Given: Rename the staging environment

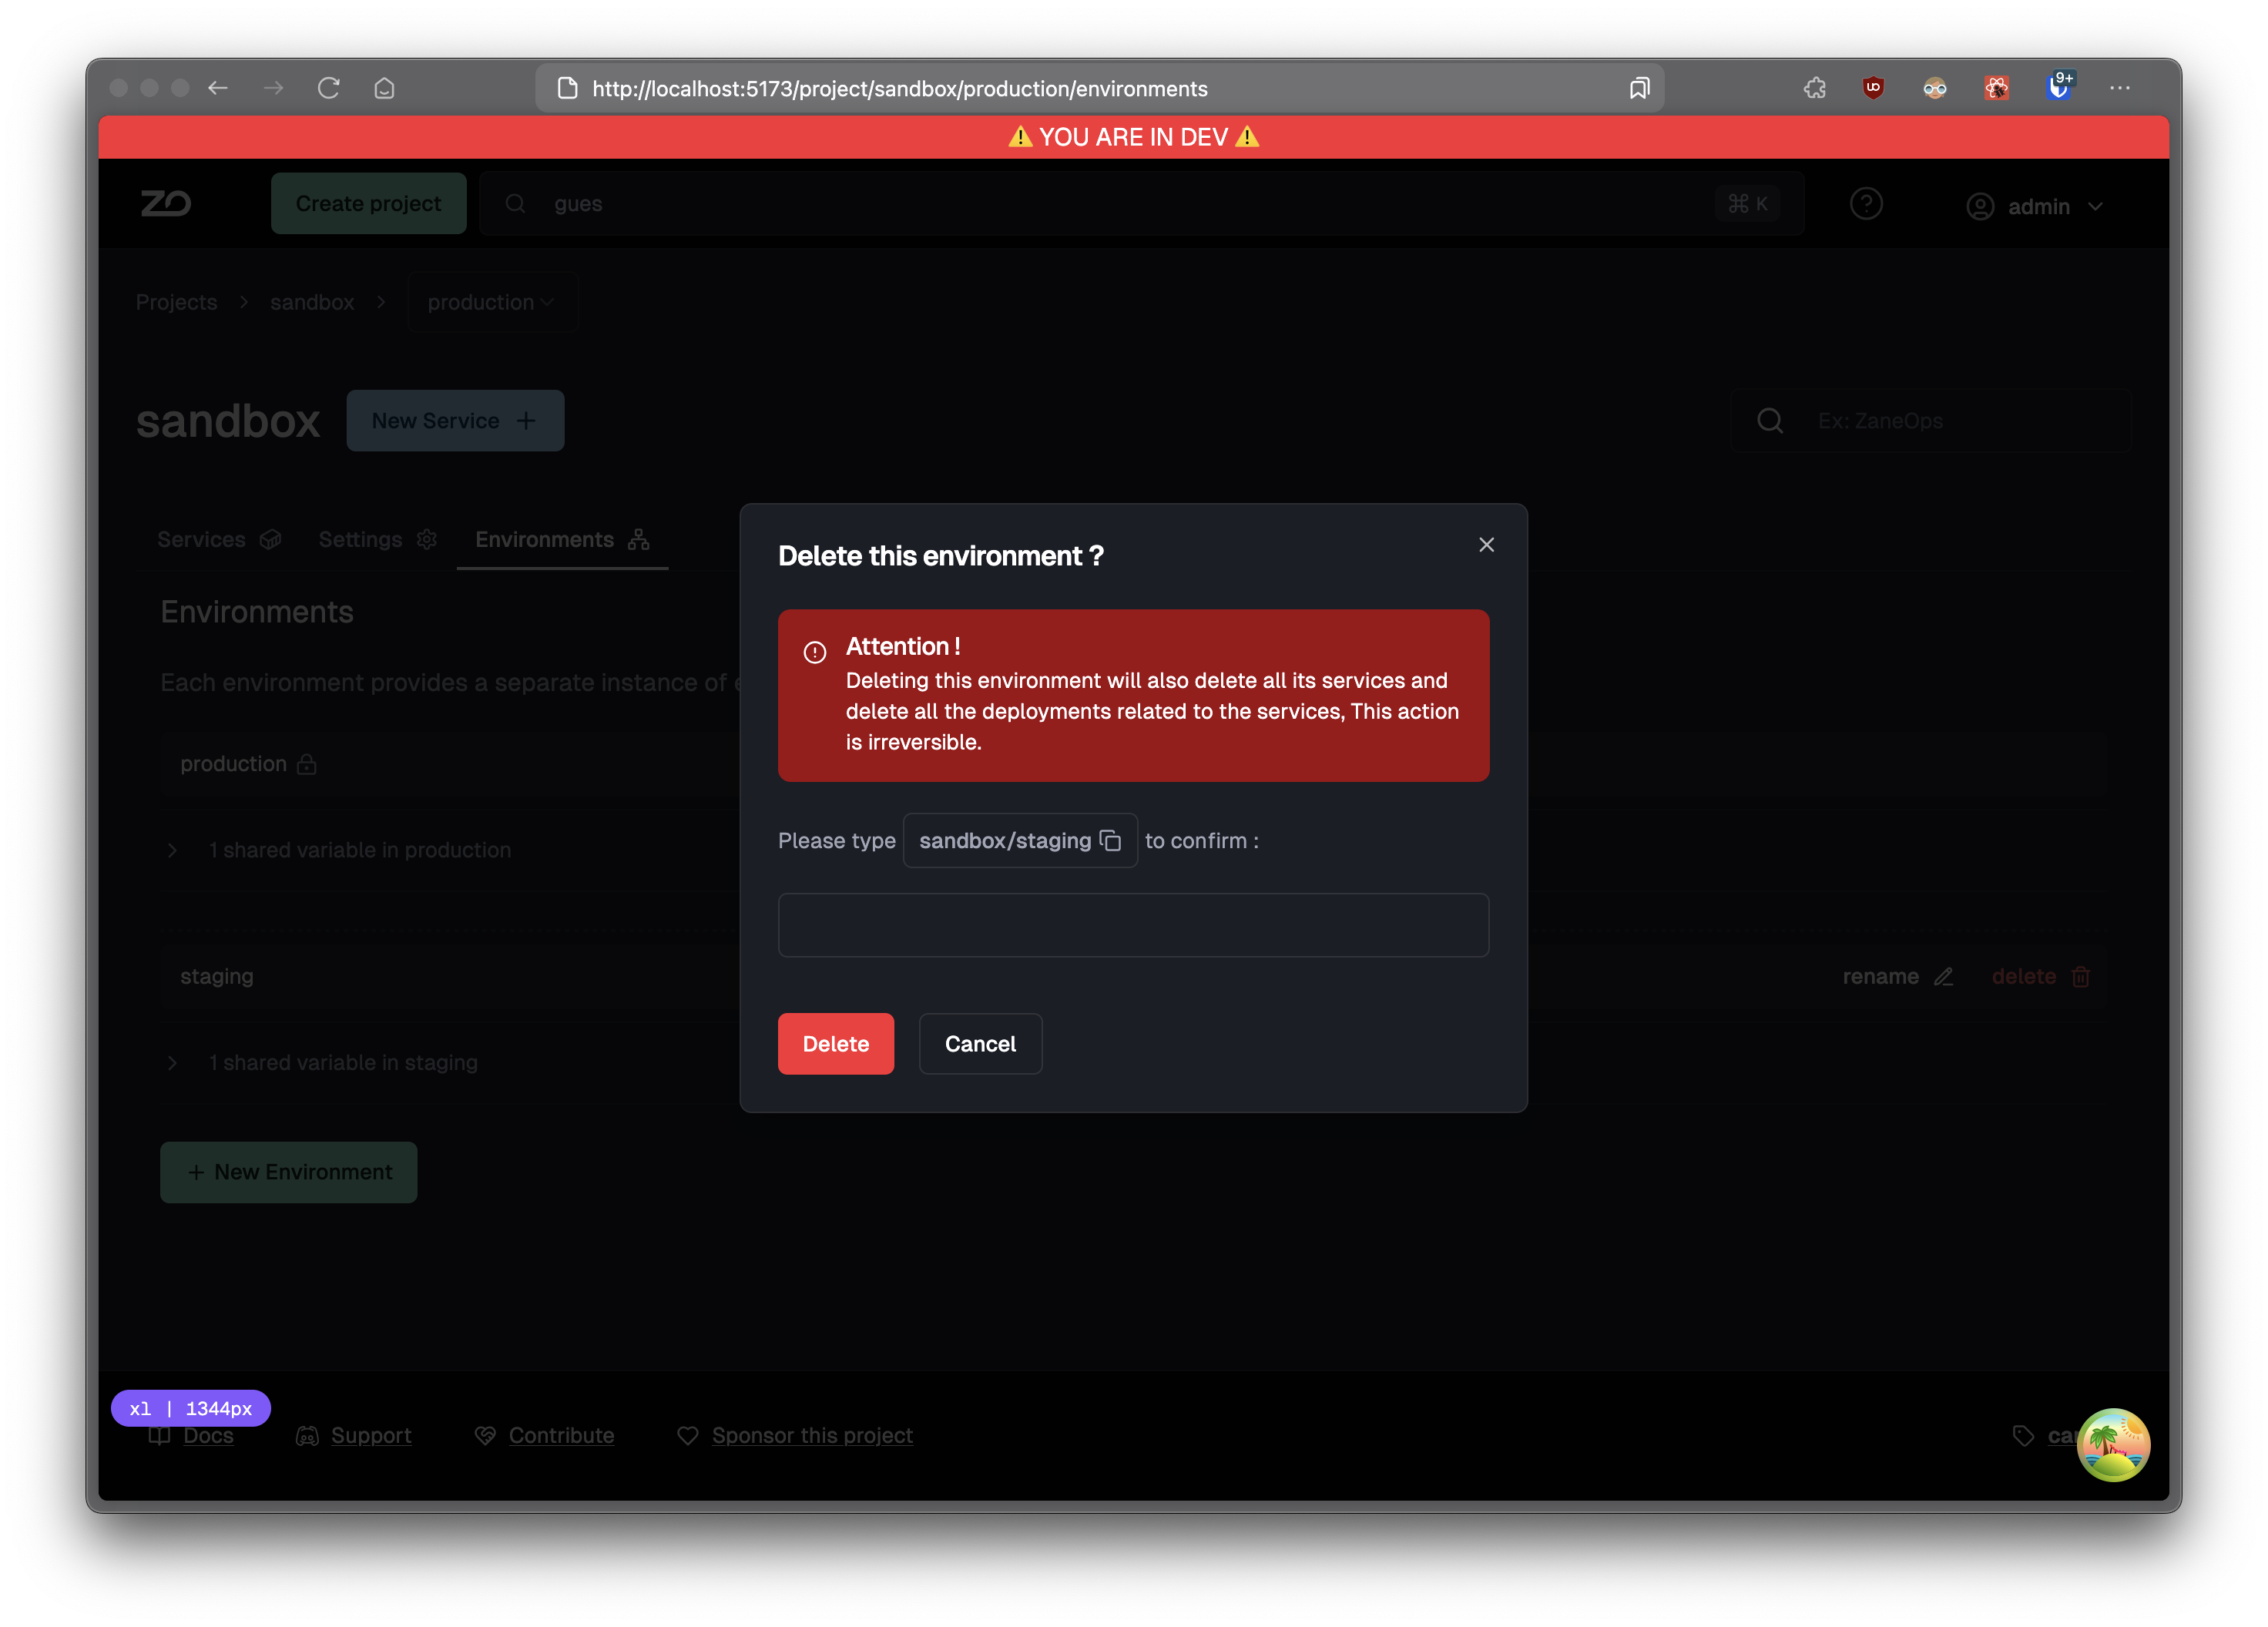Looking at the screenshot, I should [x=1897, y=976].
